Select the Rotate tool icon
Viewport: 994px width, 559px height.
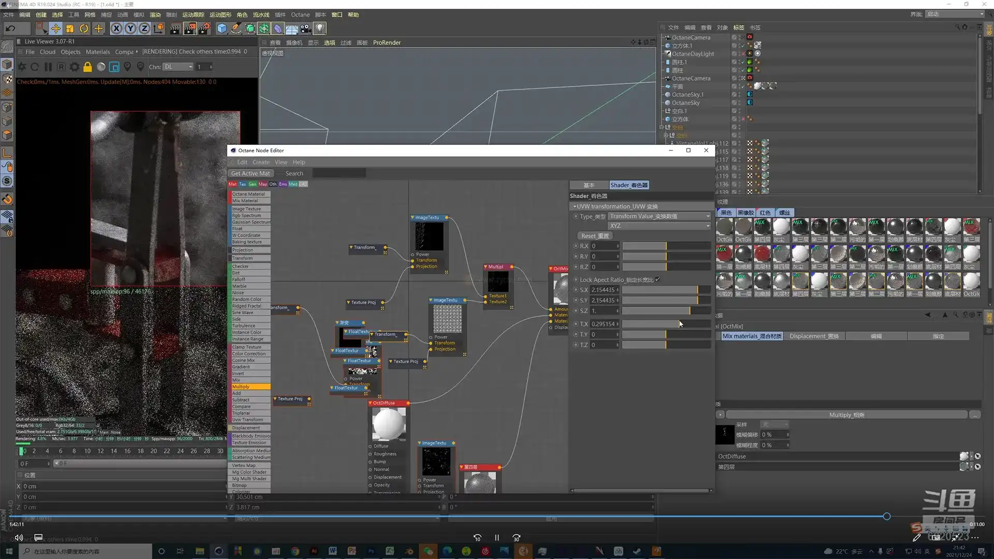click(x=84, y=28)
